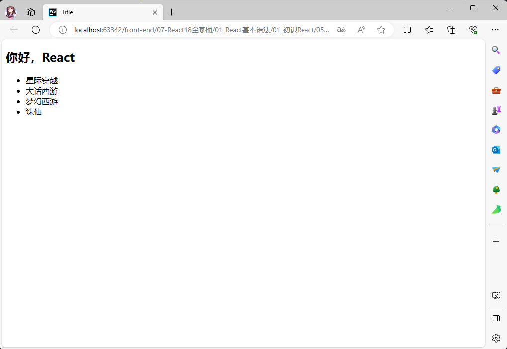Open Microsoft 365 sidebar icon
Viewport: 507px width, 349px height.
coord(496,130)
